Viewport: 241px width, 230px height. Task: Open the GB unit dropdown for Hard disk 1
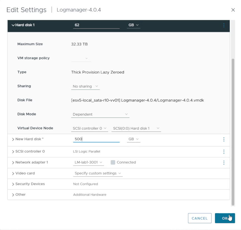[133, 25]
